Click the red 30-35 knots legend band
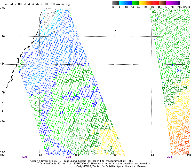The height and width of the screenshot is (168, 191). coord(156,3)
